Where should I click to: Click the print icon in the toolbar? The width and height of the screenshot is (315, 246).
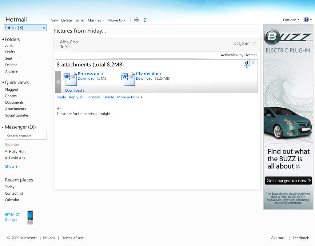[x=137, y=20]
